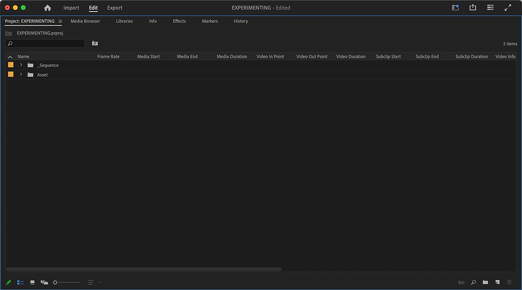Screen dimensions: 522x290
Task: Sort by the Media Duration column
Action: pyautogui.click(x=232, y=56)
